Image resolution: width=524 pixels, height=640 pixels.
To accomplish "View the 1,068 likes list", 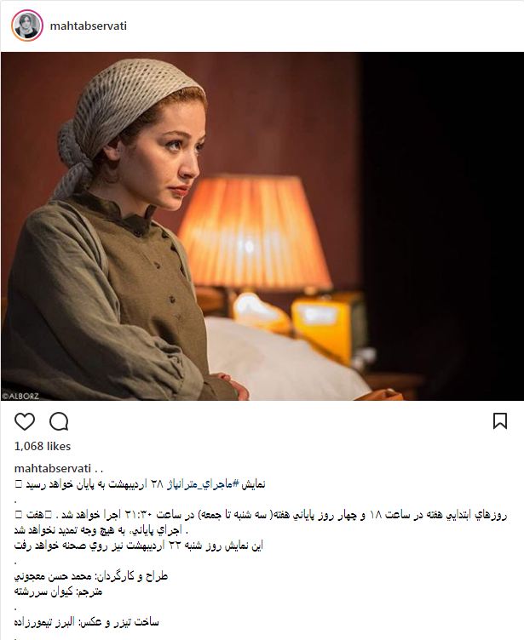I will coord(43,446).
